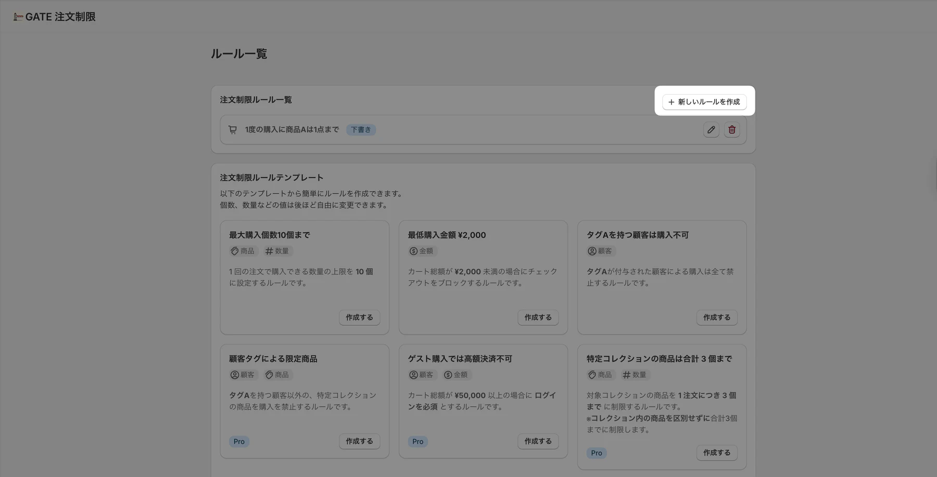Screen dimensions: 937x477
Task: Click the template title タグAを持つ顧客は購入不可
Action: tap(638, 235)
